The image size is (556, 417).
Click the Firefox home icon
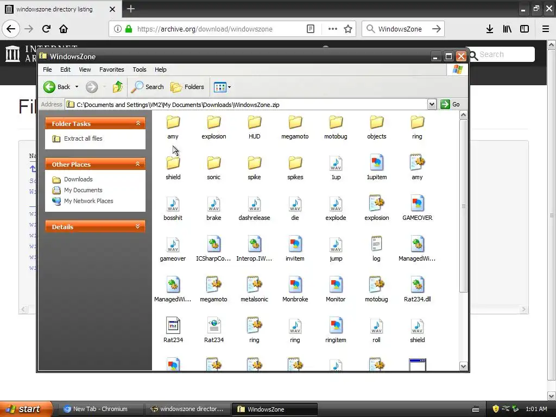point(64,29)
